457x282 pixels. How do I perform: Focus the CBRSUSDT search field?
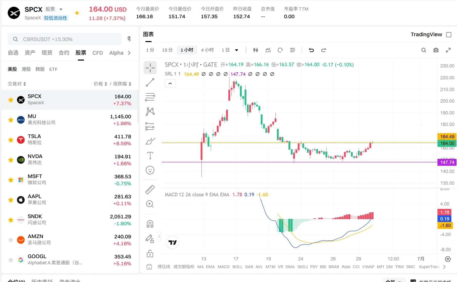[65, 39]
